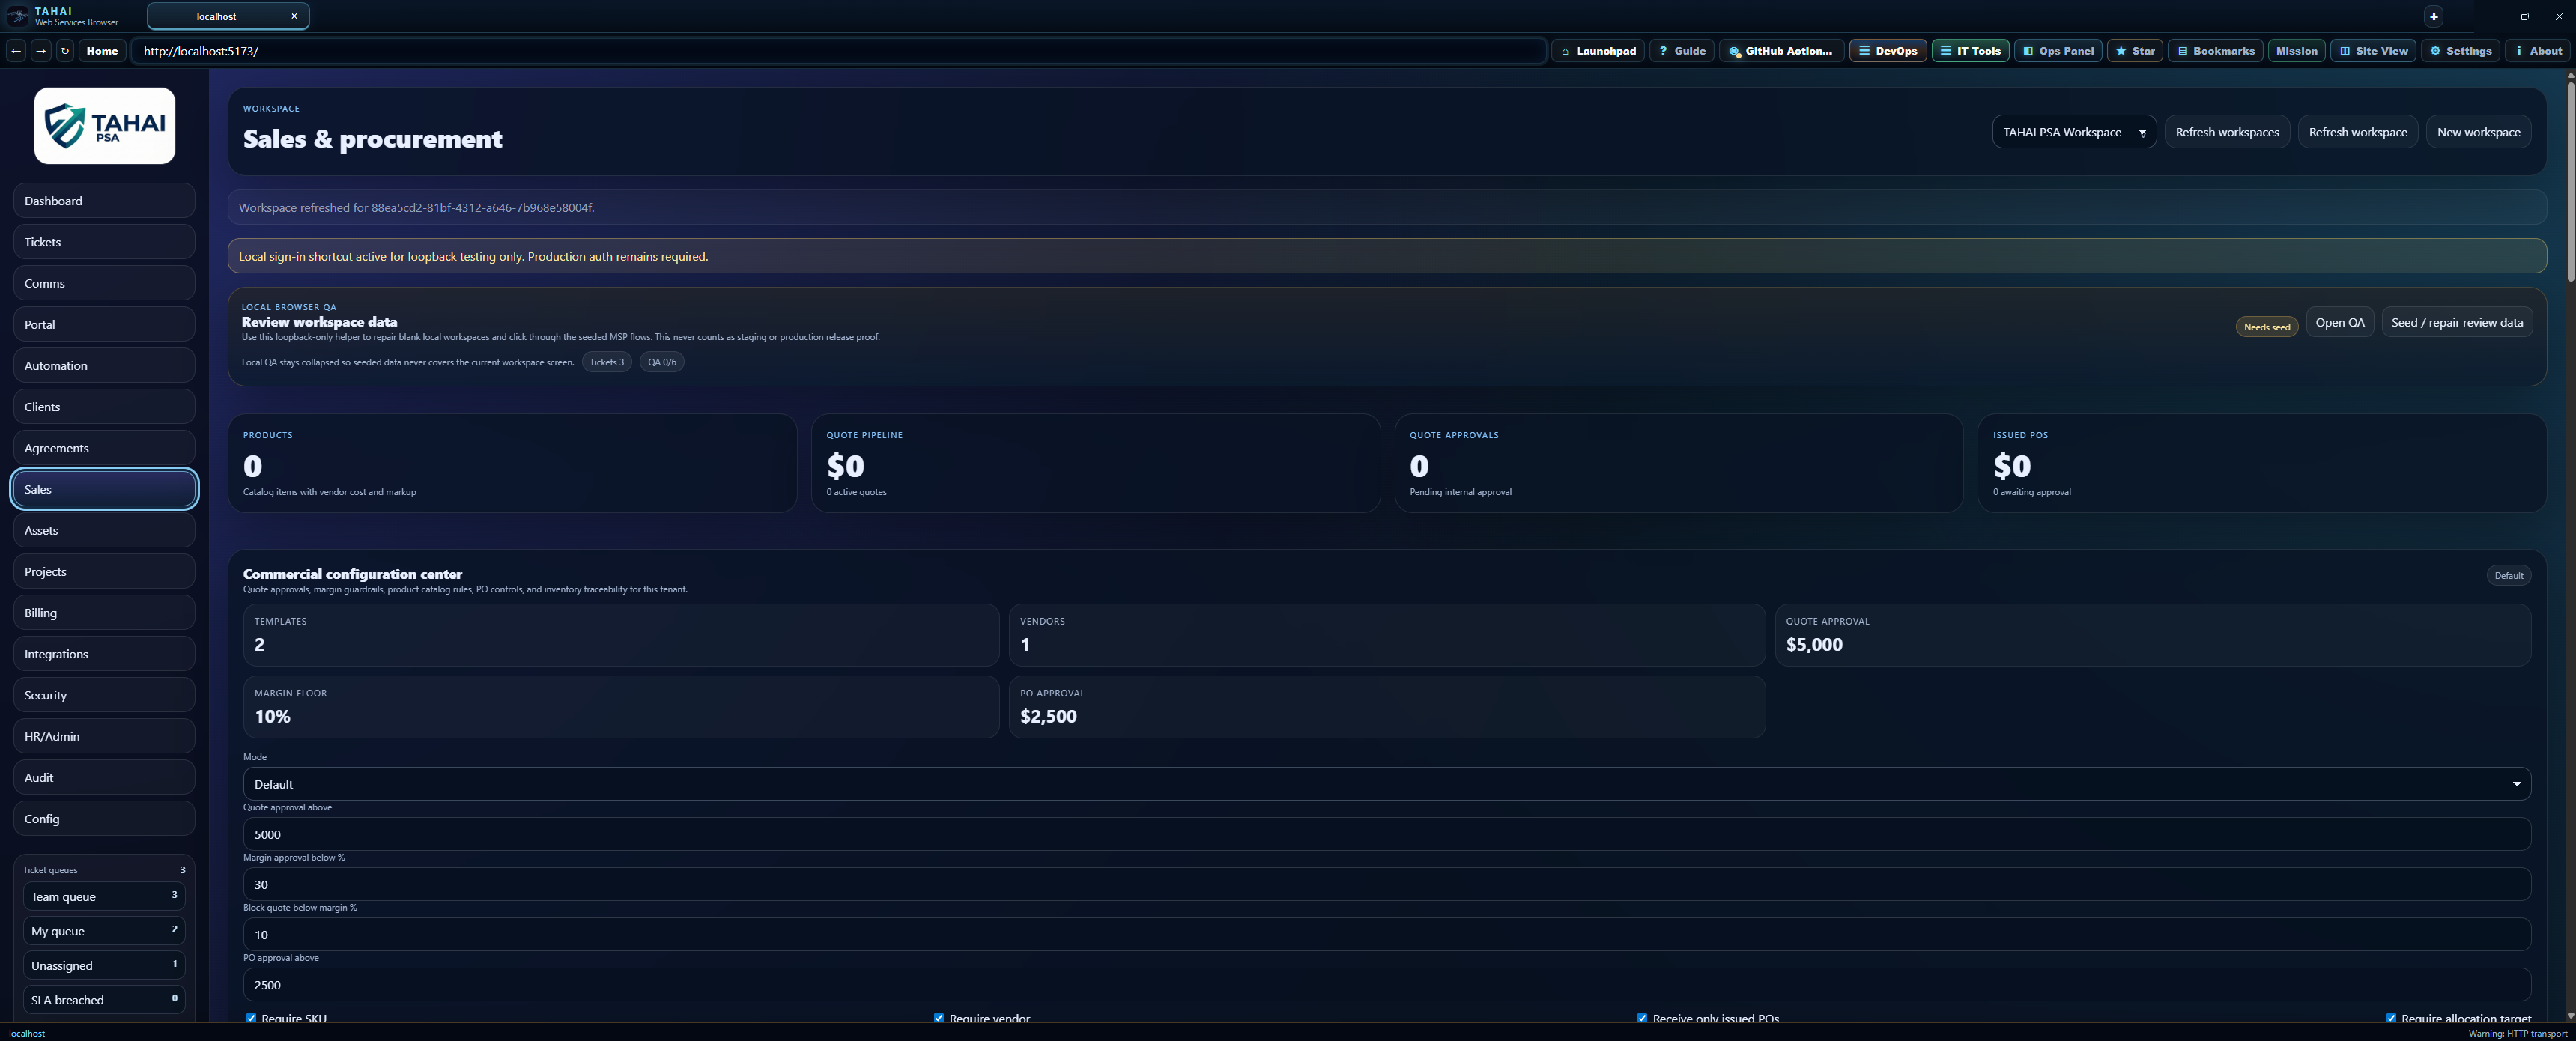Create a New workspace
Viewport: 2576px width, 1041px height.
[2478, 132]
